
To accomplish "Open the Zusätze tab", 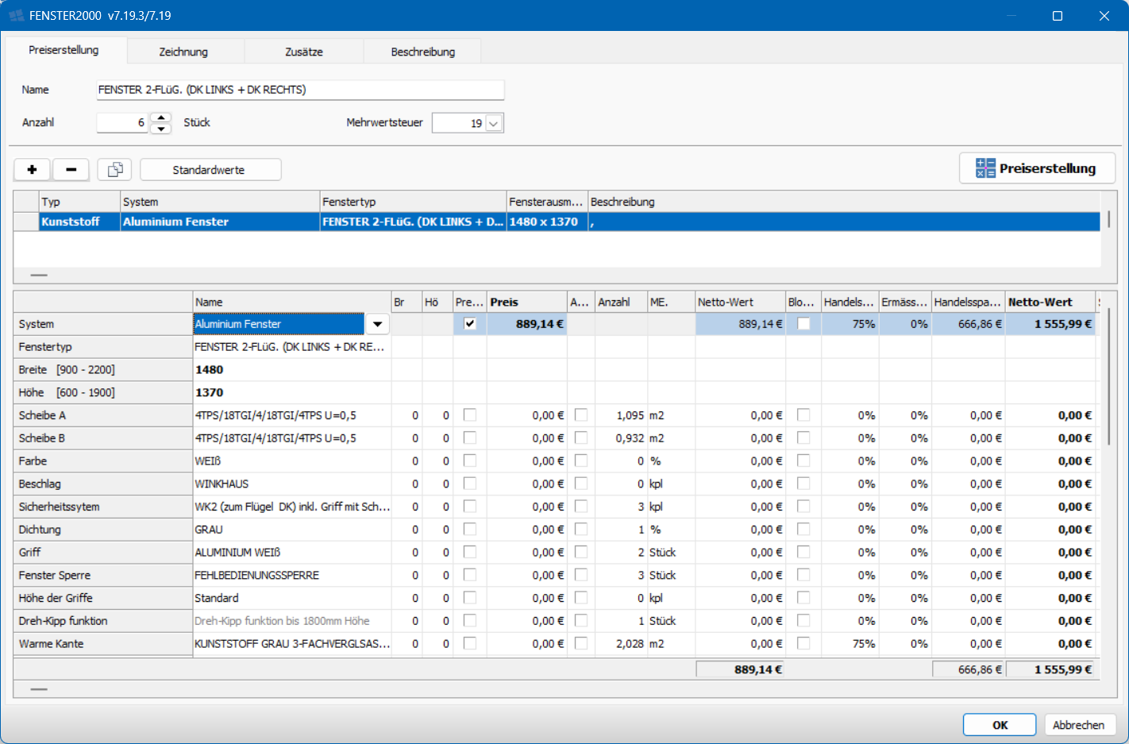I will point(304,52).
